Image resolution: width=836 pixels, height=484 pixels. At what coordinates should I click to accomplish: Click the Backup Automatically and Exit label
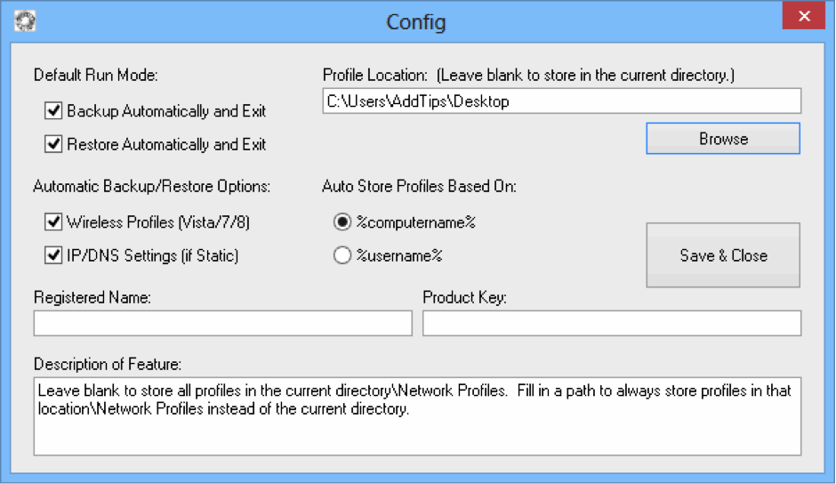click(x=166, y=111)
